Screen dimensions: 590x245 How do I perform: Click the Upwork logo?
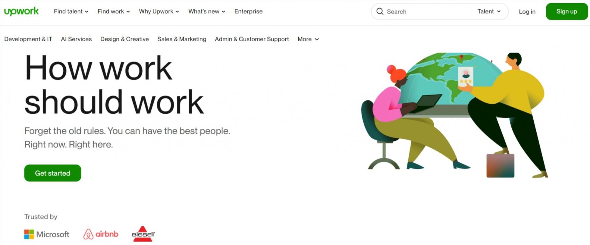[21, 12]
